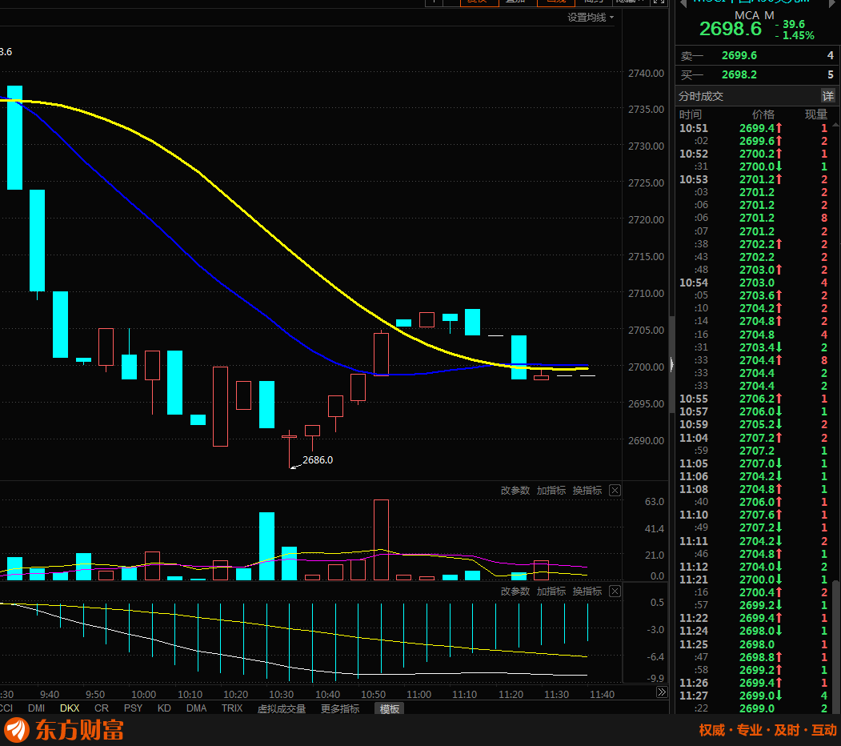Open the 虚拟成交量 indicator tab
The image size is (841, 746).
[x=282, y=709]
